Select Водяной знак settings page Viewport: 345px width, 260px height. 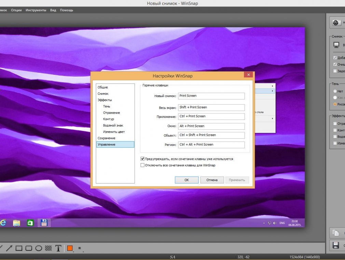tap(113, 125)
